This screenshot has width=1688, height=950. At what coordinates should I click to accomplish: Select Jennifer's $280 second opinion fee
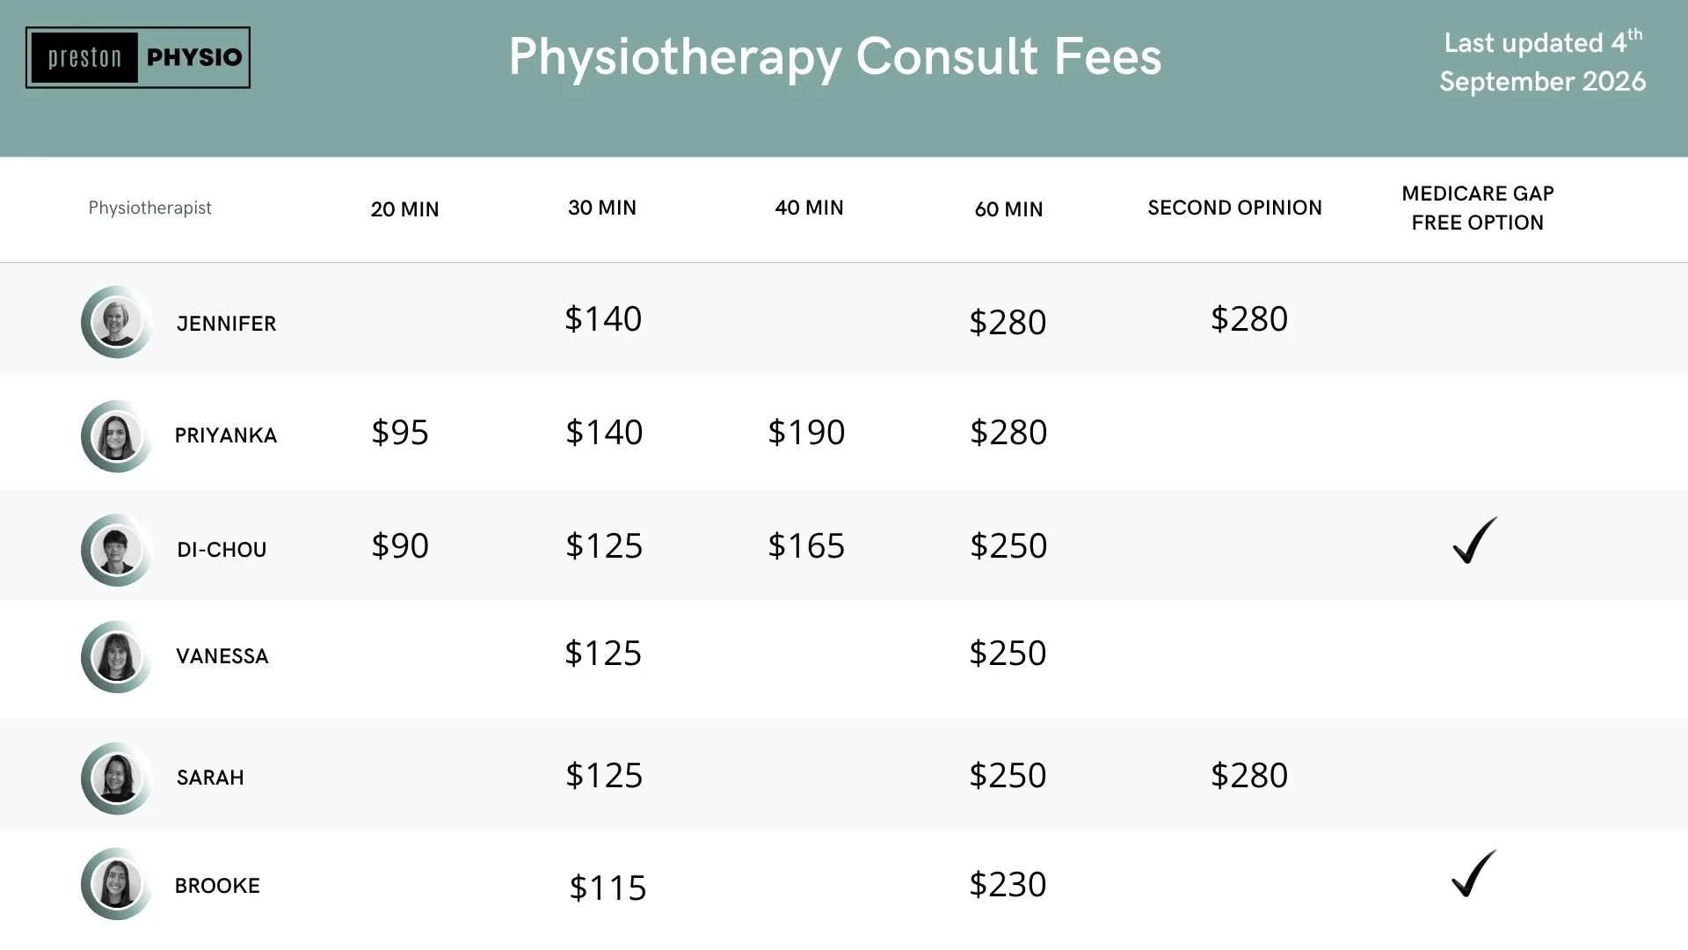[1249, 318]
